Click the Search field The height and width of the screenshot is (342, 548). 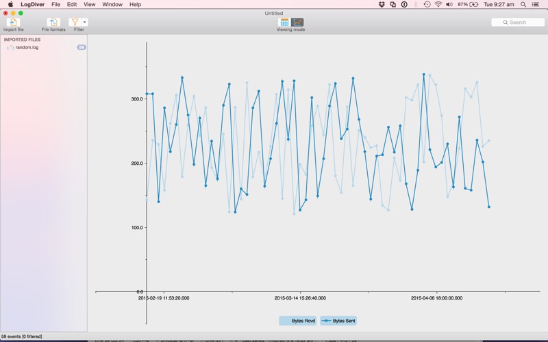(x=518, y=23)
